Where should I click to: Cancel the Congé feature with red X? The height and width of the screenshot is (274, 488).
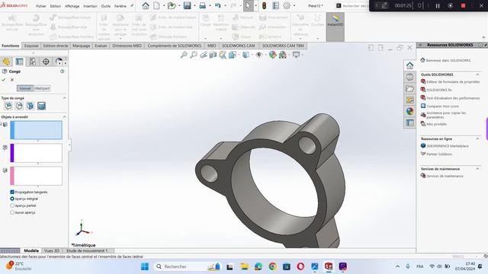tap(12, 80)
